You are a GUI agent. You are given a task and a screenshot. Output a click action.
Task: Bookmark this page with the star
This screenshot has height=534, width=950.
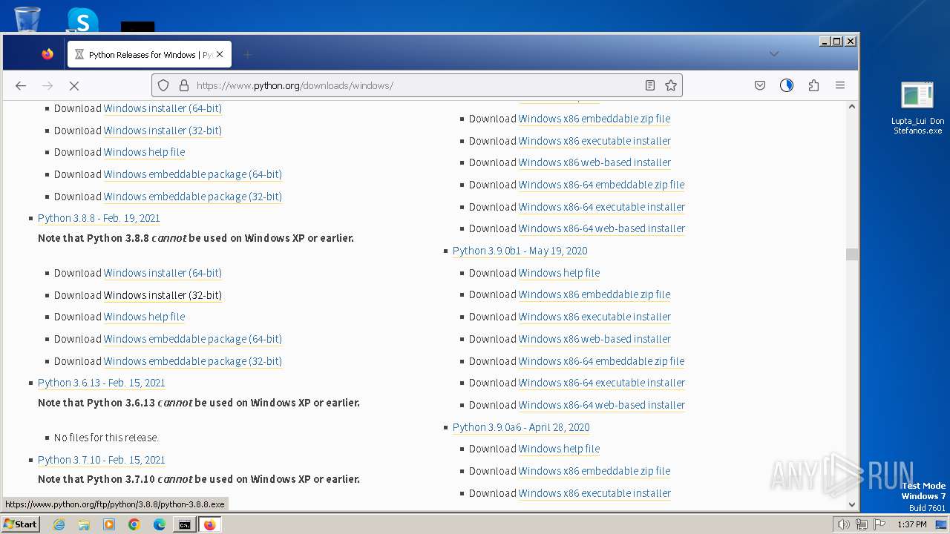[671, 85]
